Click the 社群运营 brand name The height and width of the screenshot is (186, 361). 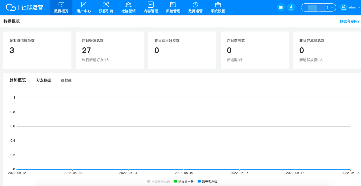[32, 7]
